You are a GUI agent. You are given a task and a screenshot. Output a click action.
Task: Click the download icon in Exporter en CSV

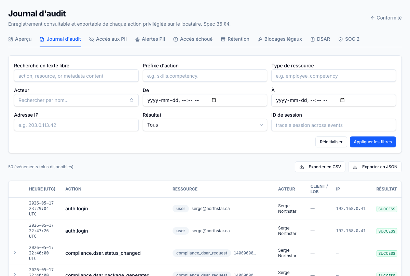(302, 167)
